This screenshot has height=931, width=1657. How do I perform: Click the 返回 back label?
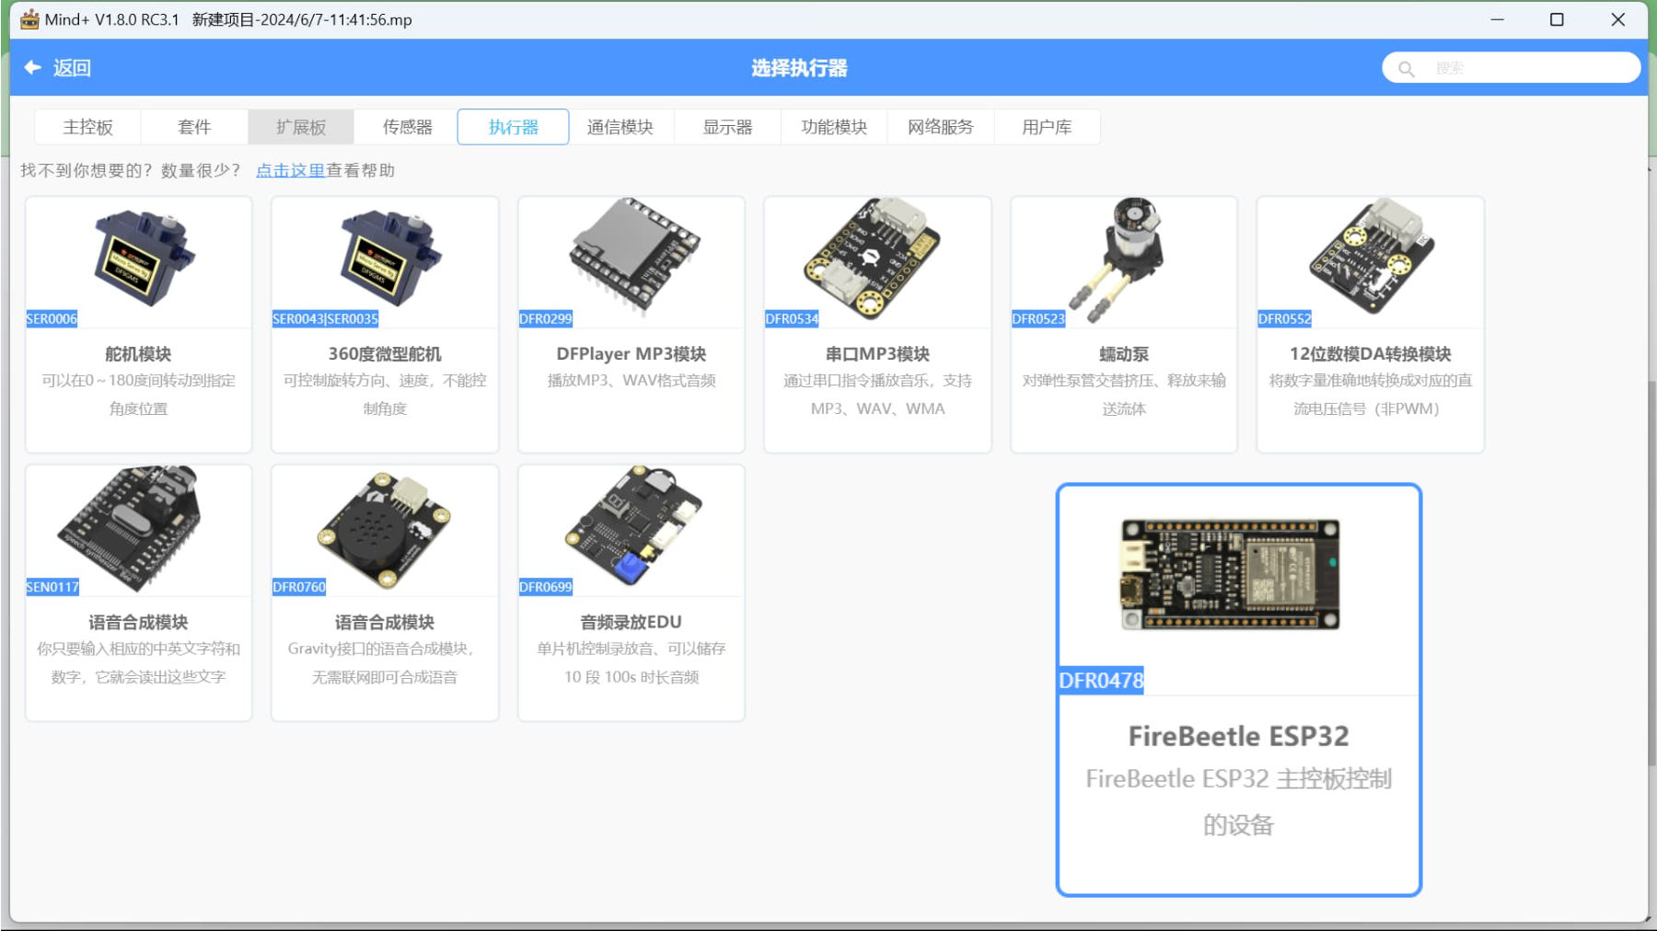[72, 68]
